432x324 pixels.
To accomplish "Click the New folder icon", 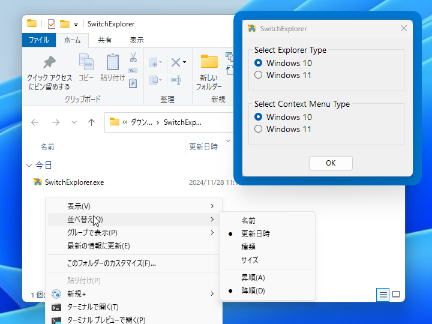I will click(209, 61).
